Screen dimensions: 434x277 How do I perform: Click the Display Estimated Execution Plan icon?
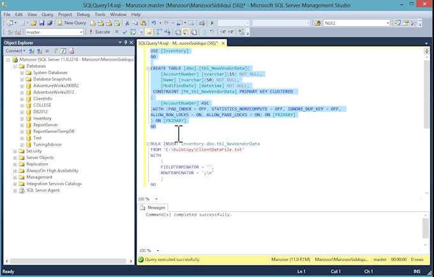point(133,32)
